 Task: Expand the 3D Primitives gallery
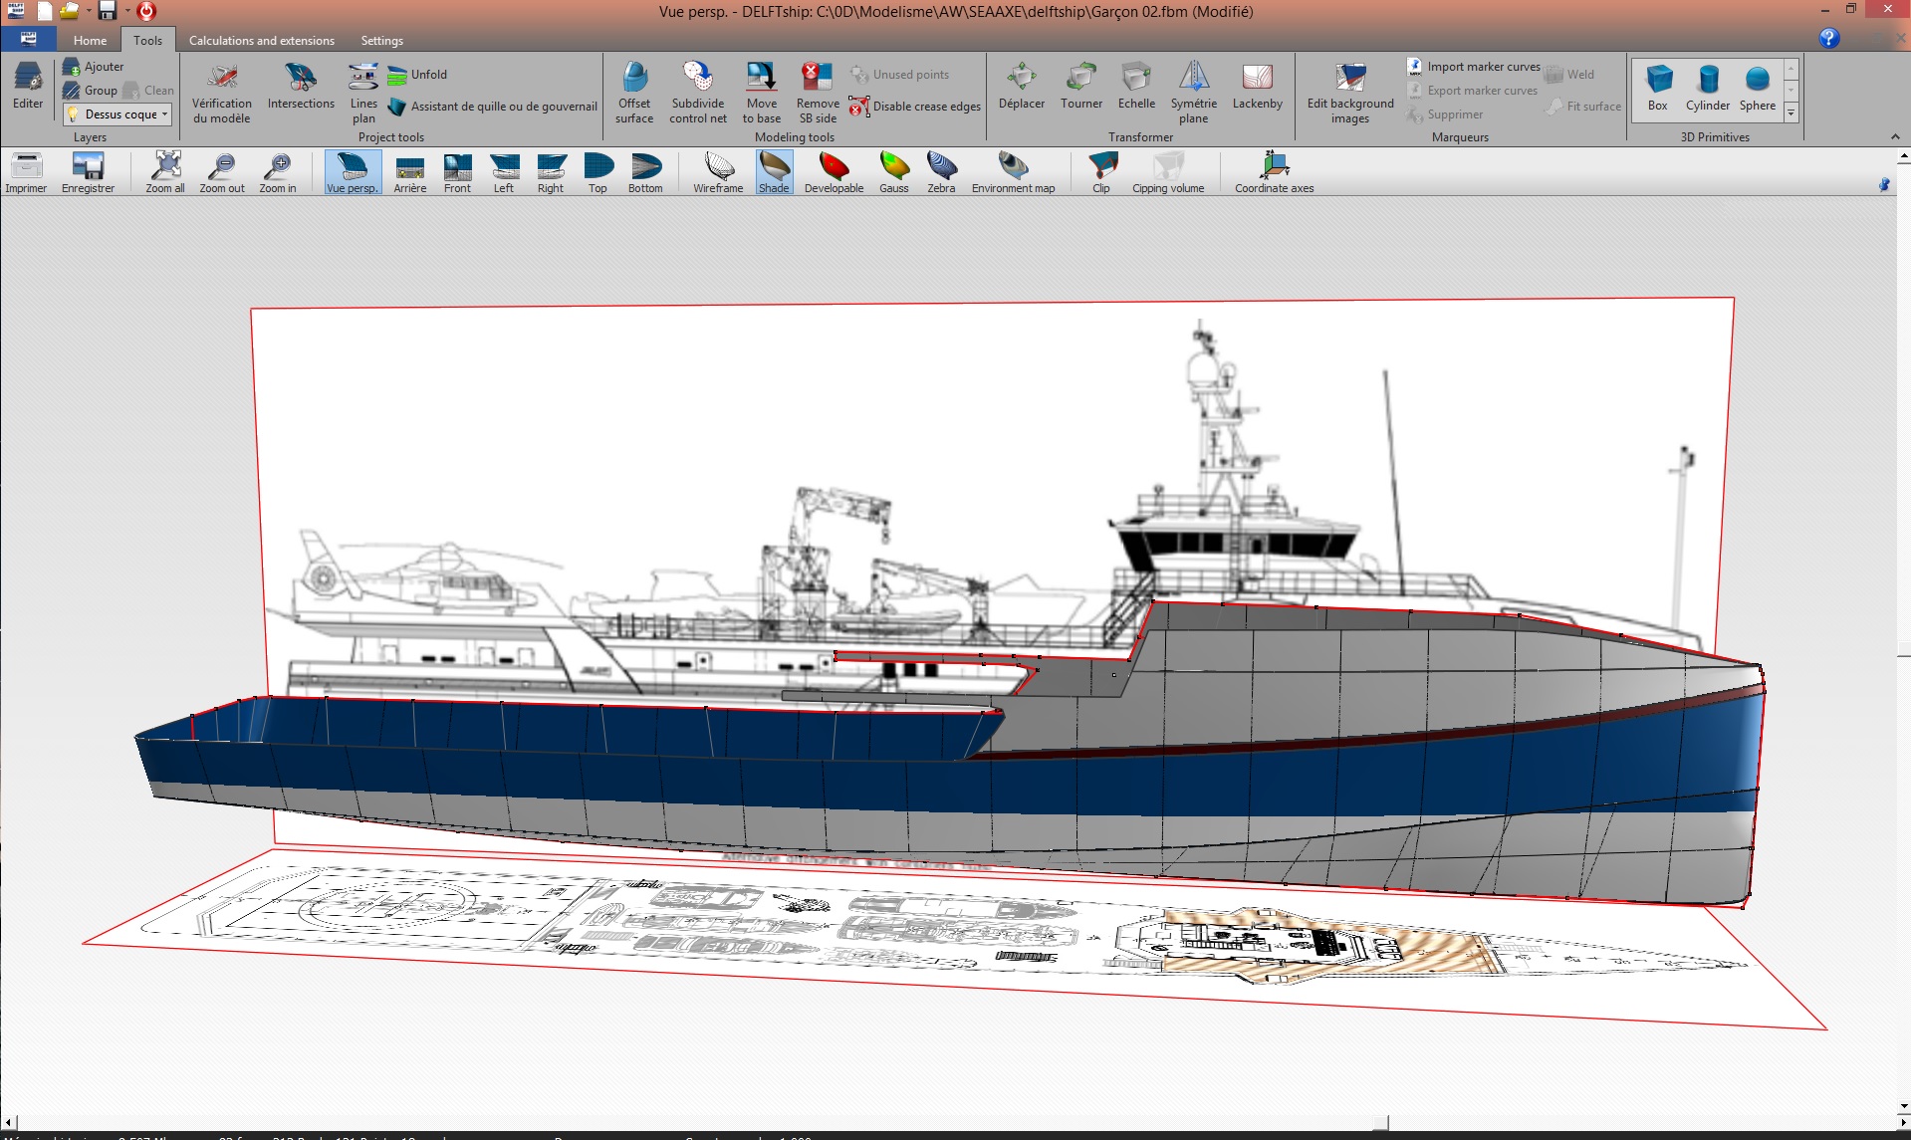1791,114
